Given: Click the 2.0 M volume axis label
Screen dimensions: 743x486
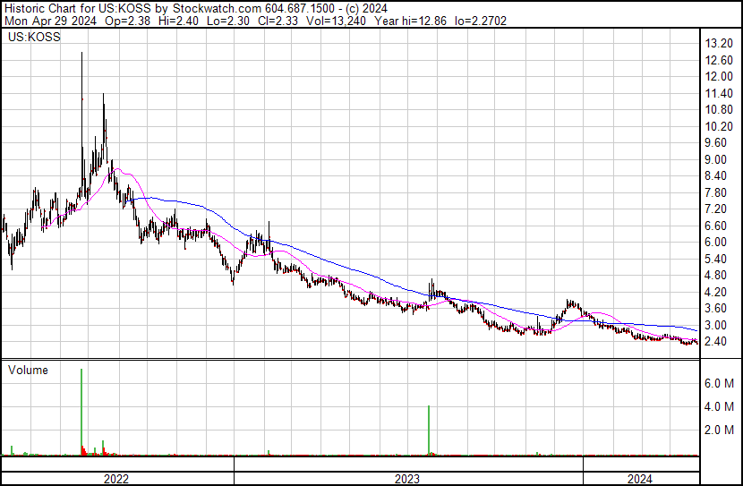Looking at the screenshot, I should pos(720,430).
